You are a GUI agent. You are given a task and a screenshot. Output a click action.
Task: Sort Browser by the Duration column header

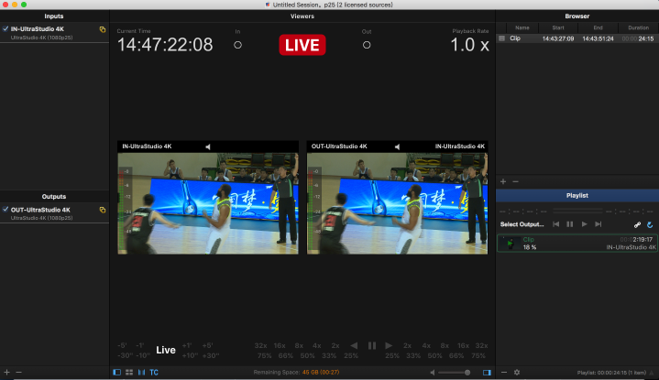pos(637,28)
